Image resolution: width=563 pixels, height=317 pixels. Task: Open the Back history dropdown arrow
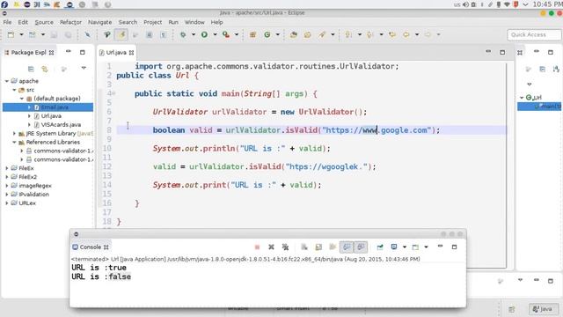(417, 35)
